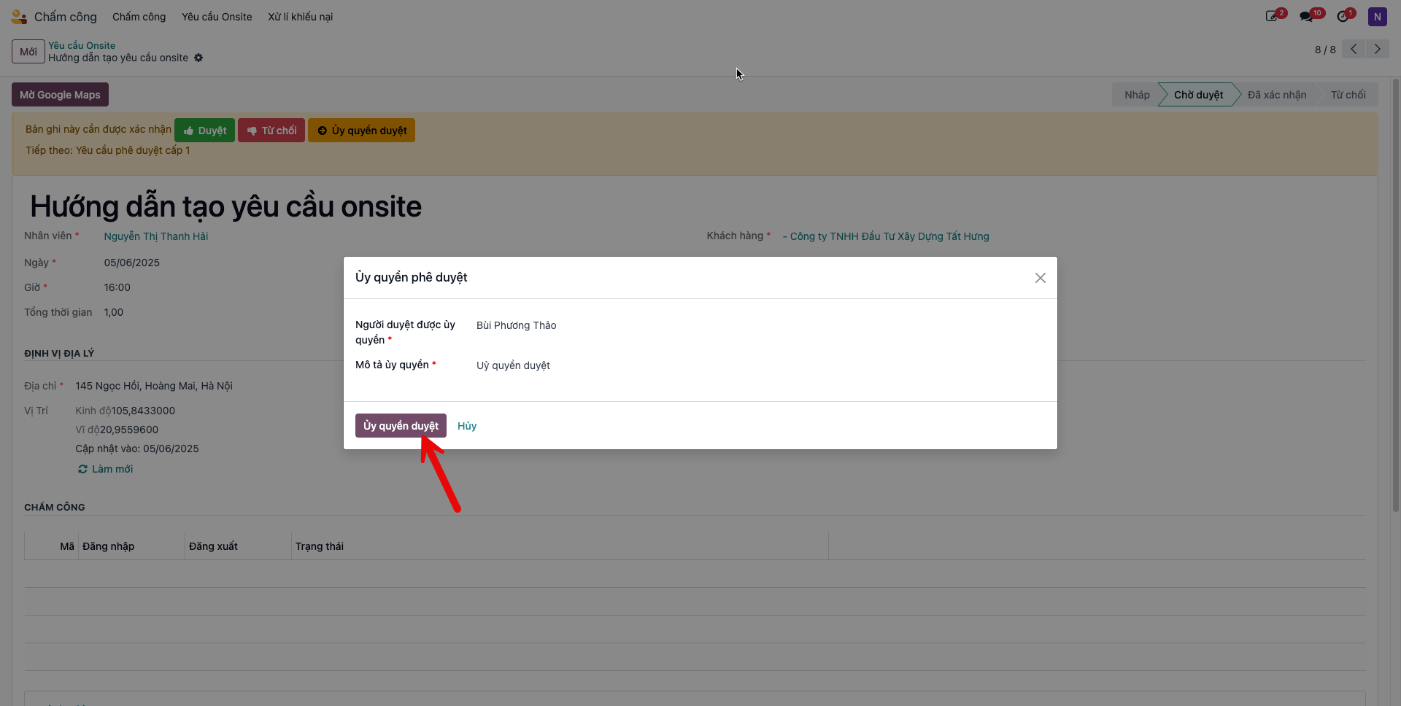Edit the Mô tả ủy quyền field
The width and height of the screenshot is (1401, 706).
pos(759,365)
